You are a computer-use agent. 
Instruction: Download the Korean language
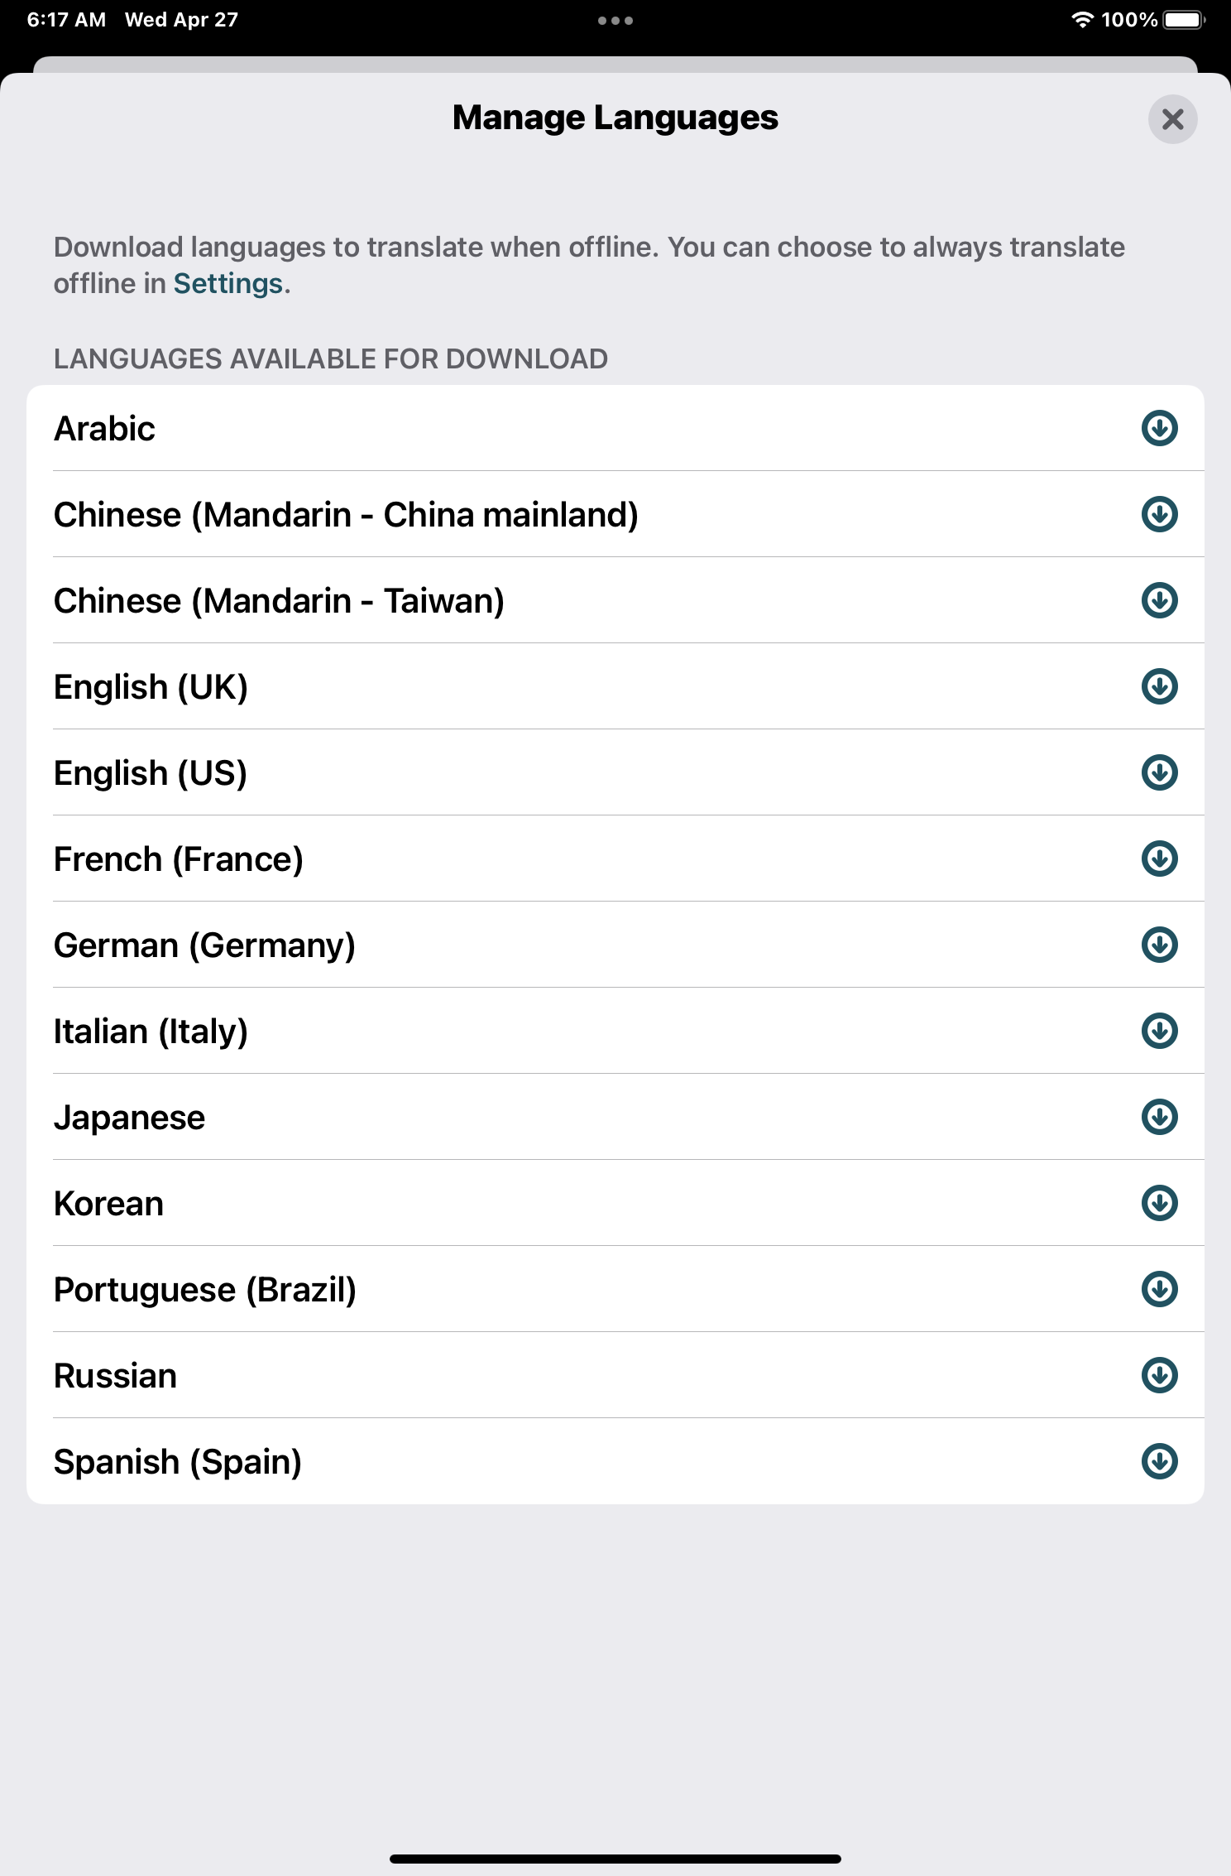[x=1159, y=1204]
